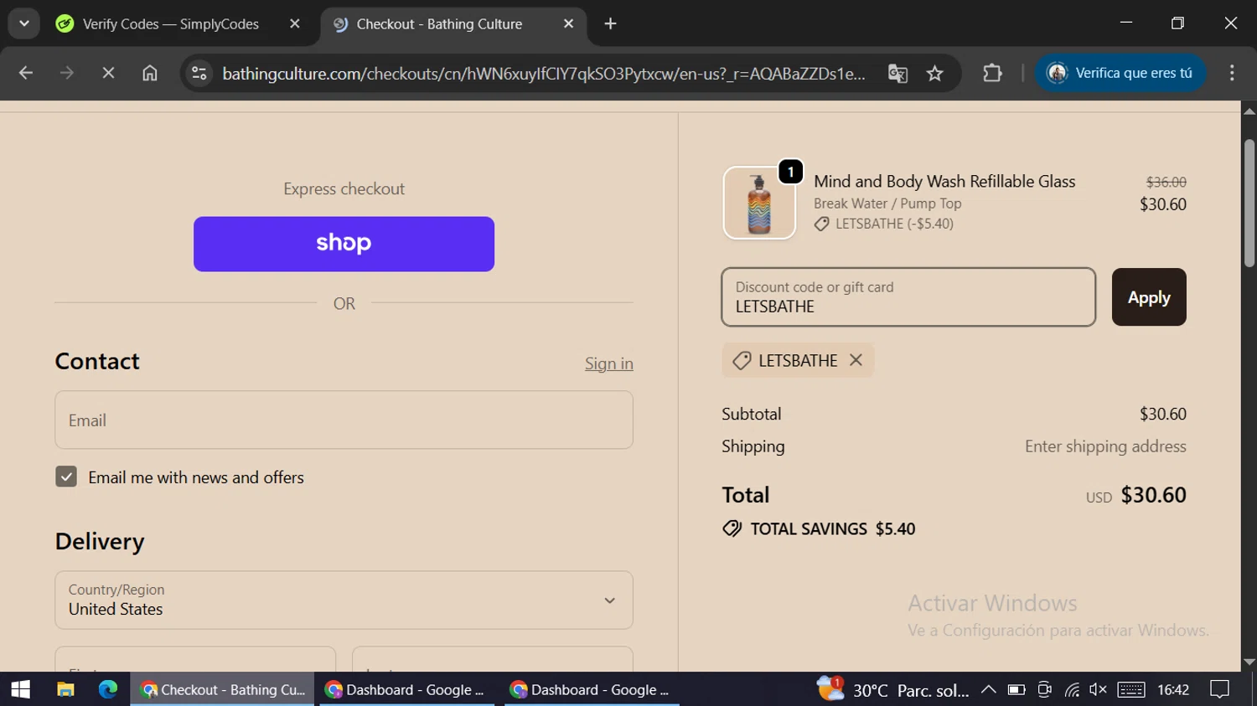Click Mind and Body Wash Refillable Glass title

(944, 181)
